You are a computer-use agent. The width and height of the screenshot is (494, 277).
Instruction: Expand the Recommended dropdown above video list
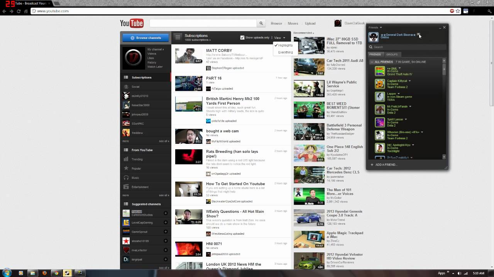coord(304,33)
